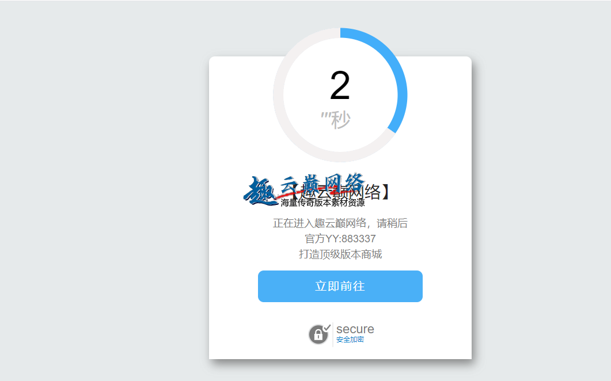Click the 打造顶级版本商城 slogan

tap(340, 254)
